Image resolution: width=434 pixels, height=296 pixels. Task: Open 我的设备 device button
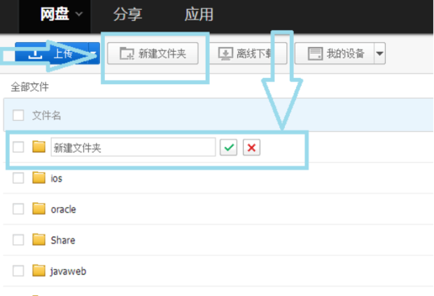tap(335, 53)
